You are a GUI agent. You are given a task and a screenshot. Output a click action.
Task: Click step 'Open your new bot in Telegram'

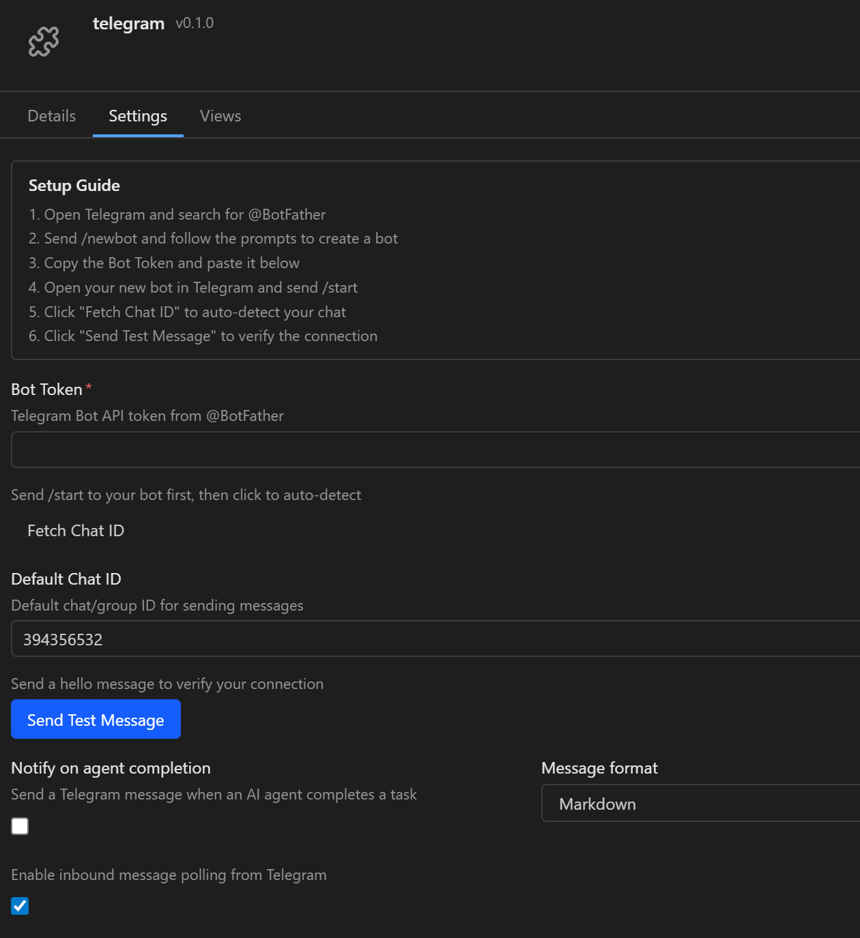[x=193, y=288]
